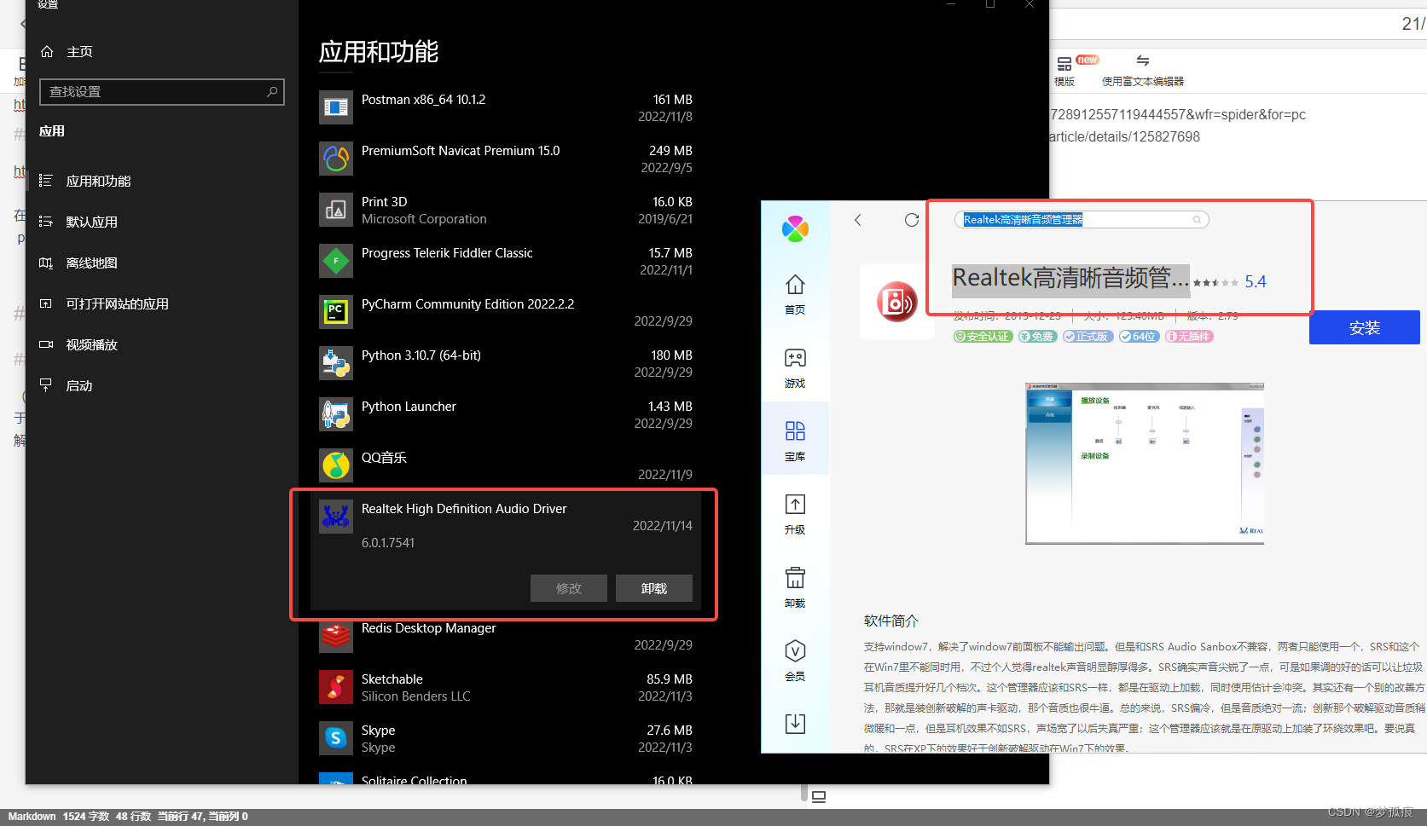Select PremiumSoft Navicat Premium 15.0 entry
This screenshot has width=1427, height=826.
pyautogui.click(x=506, y=159)
